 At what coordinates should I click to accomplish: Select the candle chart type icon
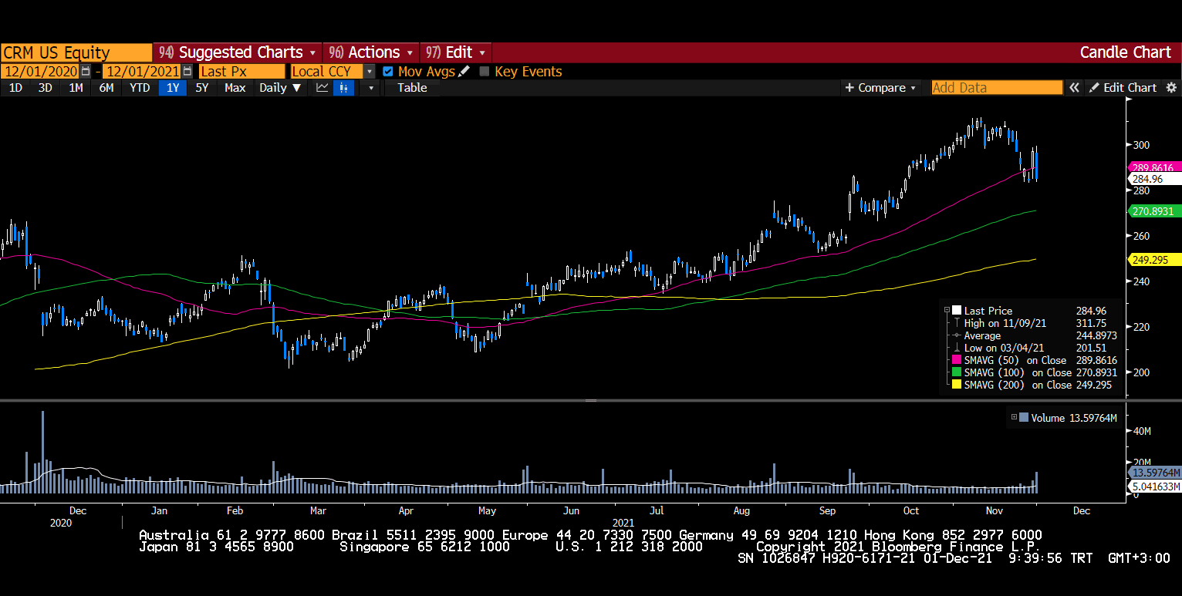pos(343,88)
